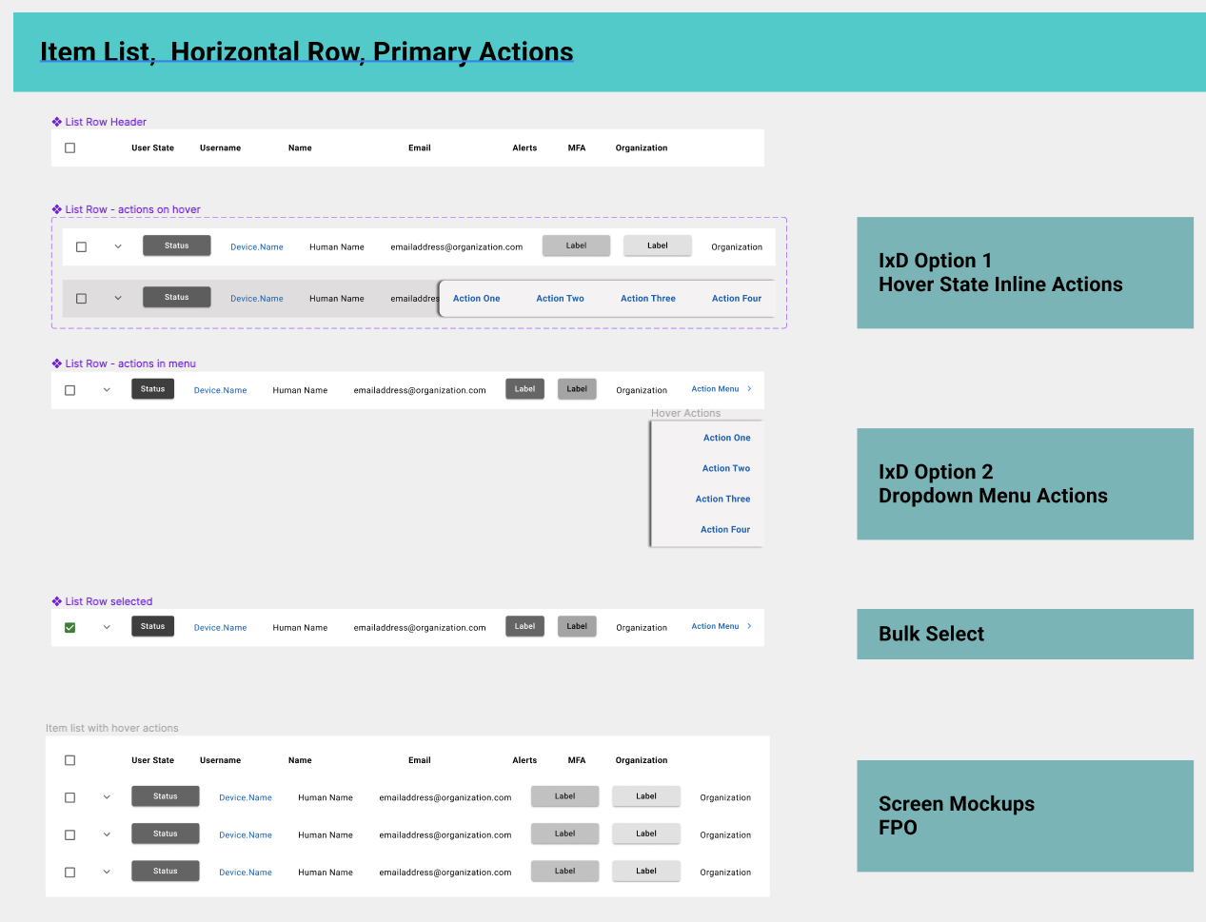The height and width of the screenshot is (922, 1206).
Task: Click the Status badge in the bottom mockup's first row
Action: (x=165, y=797)
